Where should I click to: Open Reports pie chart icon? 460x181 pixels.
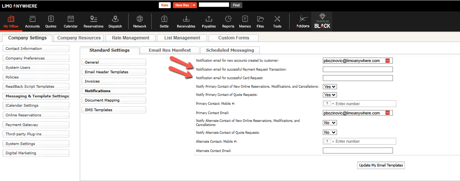pos(228,22)
